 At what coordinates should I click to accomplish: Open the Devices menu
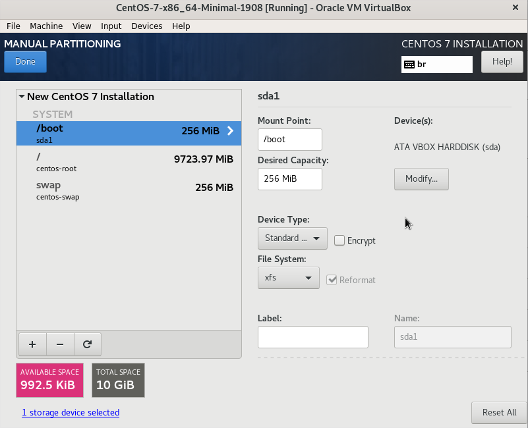click(147, 26)
